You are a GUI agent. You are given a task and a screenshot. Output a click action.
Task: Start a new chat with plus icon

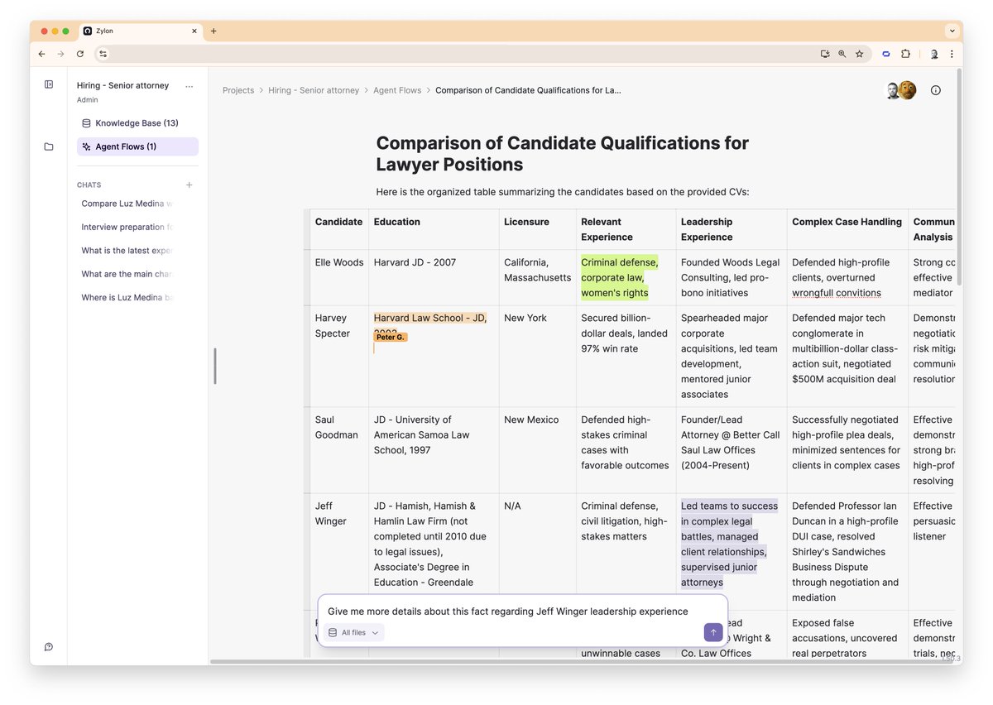coord(189,185)
